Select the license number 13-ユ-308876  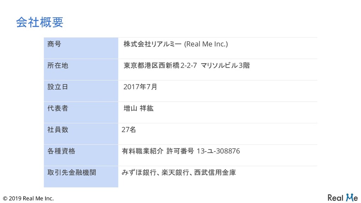point(218,151)
